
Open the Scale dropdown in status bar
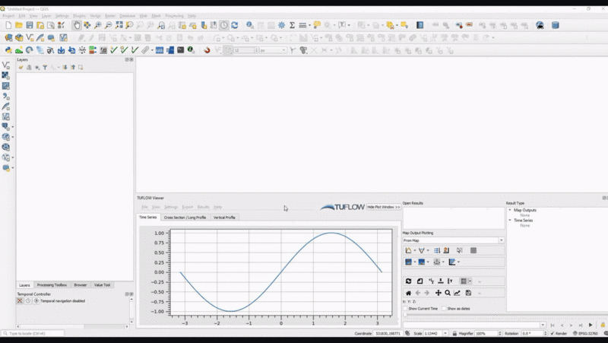(x=448, y=333)
